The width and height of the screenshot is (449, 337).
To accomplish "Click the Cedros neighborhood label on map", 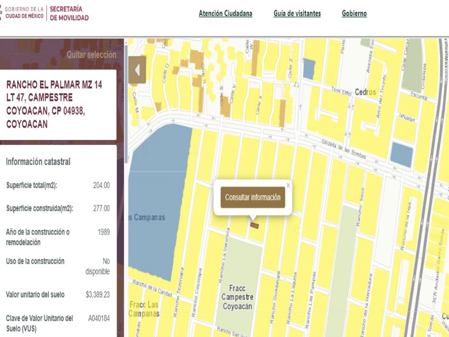I will pyautogui.click(x=365, y=92).
